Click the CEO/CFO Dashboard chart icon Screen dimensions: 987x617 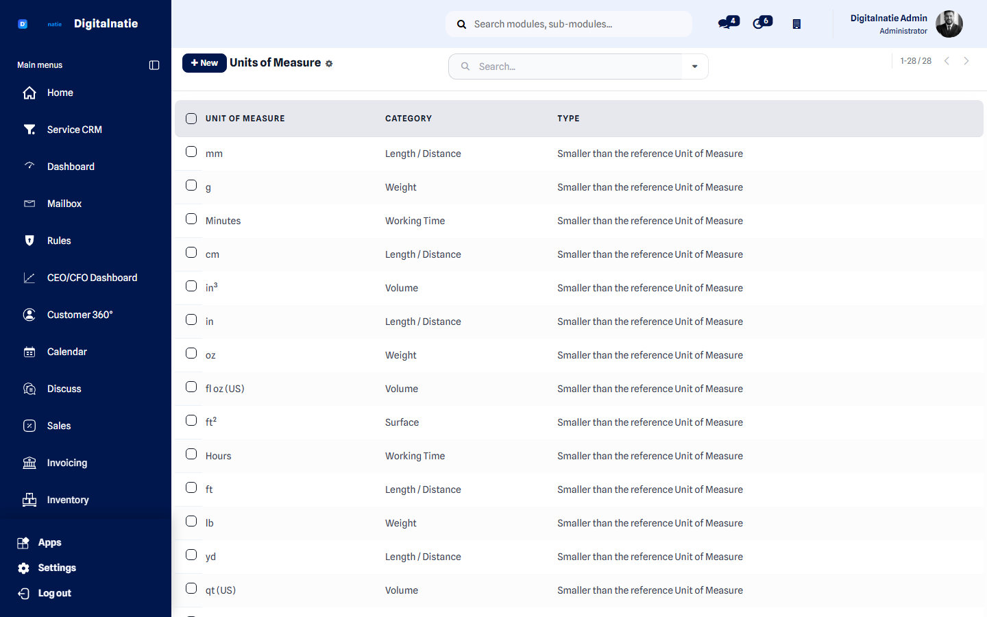click(29, 278)
